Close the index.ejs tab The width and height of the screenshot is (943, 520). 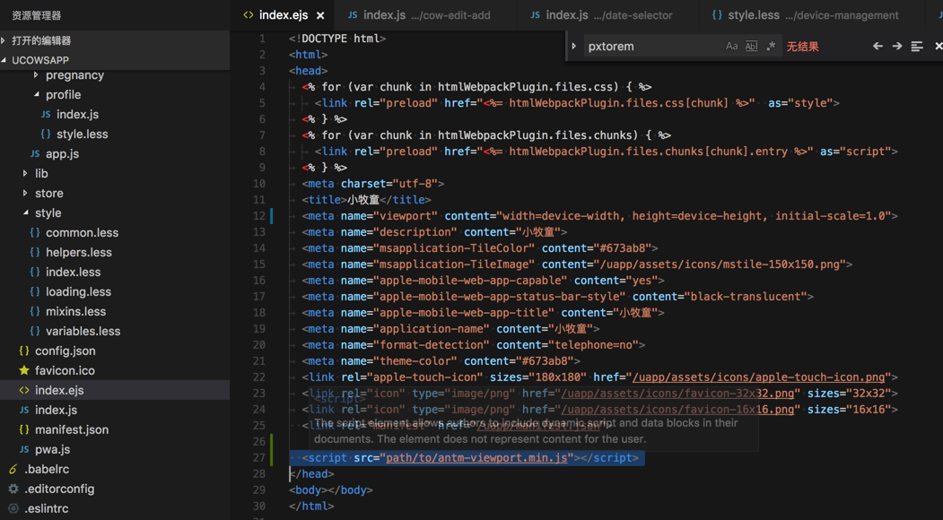tap(320, 15)
